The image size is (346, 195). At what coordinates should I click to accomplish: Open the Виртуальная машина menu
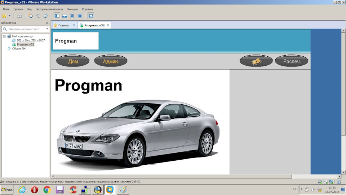[49, 9]
